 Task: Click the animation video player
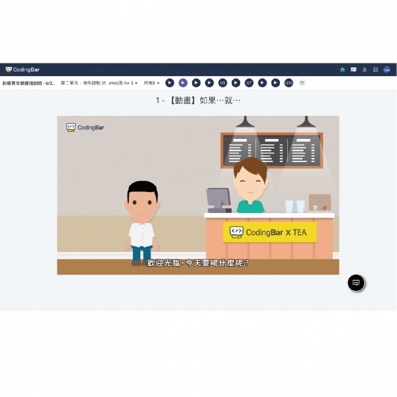point(198,195)
